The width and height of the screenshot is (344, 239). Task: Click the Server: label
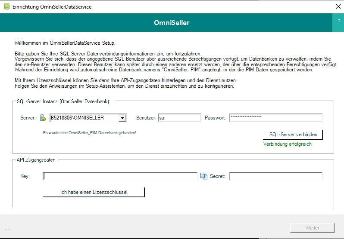click(x=28, y=118)
